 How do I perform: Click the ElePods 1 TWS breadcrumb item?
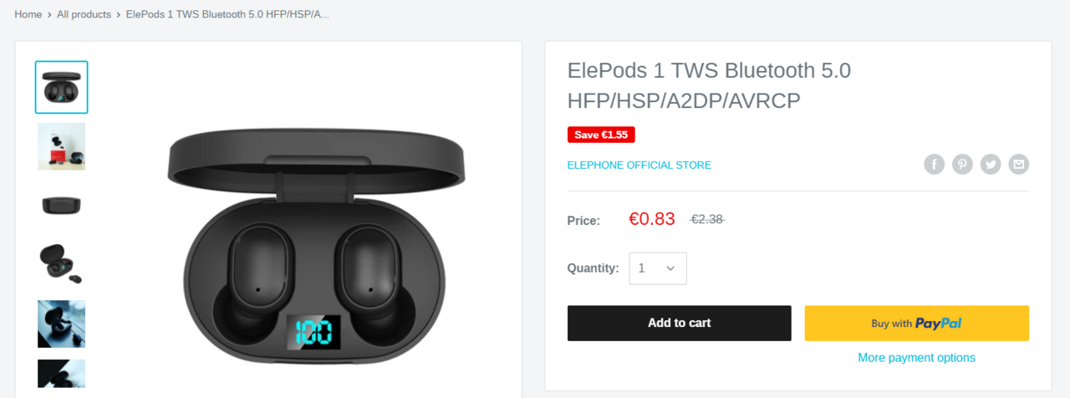227,14
